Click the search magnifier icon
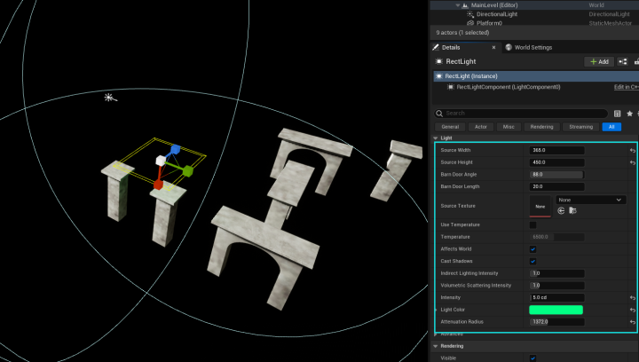The height and width of the screenshot is (362, 639). 439,114
